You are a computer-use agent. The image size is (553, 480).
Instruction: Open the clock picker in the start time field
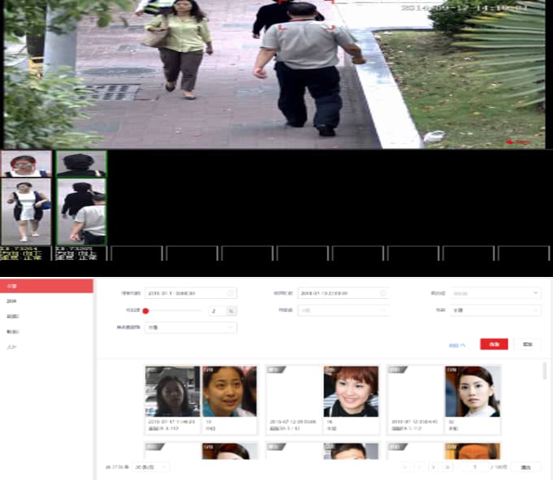[x=230, y=293]
